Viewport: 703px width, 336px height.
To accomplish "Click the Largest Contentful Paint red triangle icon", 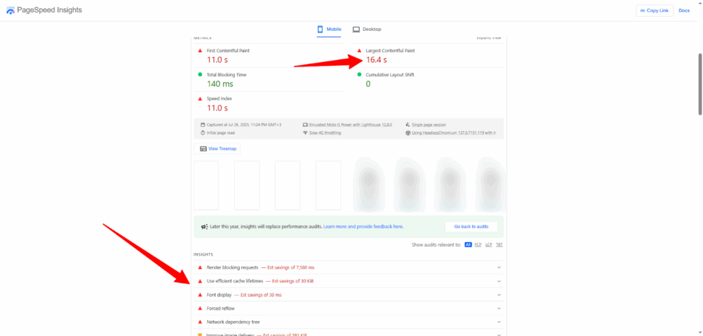I will (359, 51).
